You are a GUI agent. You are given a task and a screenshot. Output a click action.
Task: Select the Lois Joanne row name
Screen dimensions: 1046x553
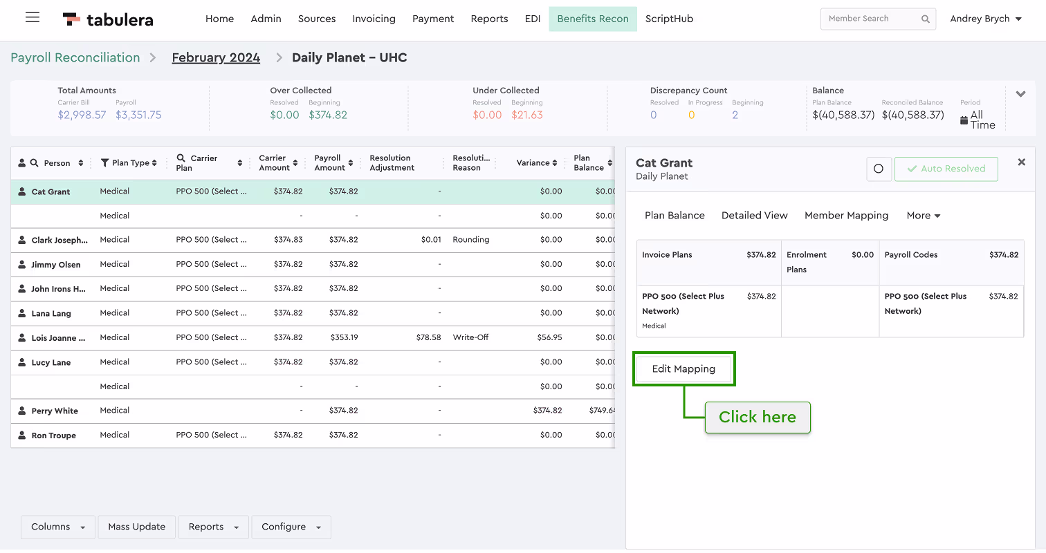pos(59,338)
